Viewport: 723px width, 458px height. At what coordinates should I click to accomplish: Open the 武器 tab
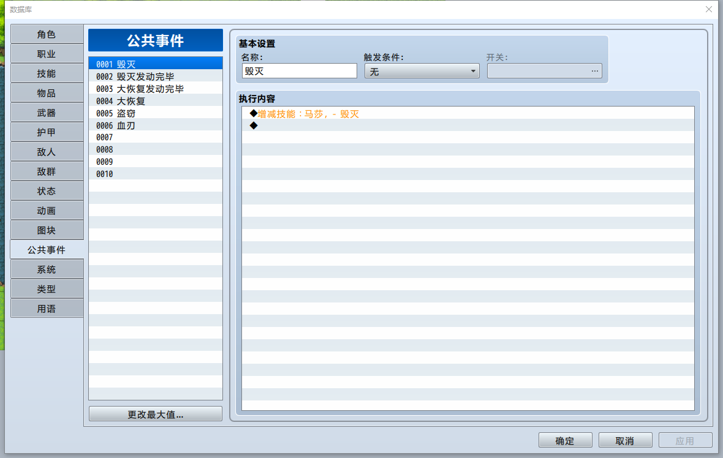click(47, 113)
